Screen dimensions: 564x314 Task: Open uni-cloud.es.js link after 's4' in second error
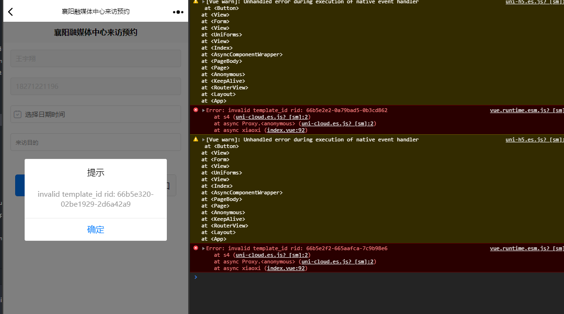tap(272, 255)
